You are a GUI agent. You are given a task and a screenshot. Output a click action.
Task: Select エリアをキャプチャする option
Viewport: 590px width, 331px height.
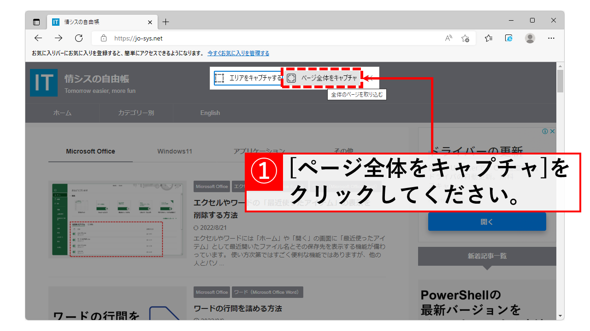click(248, 78)
